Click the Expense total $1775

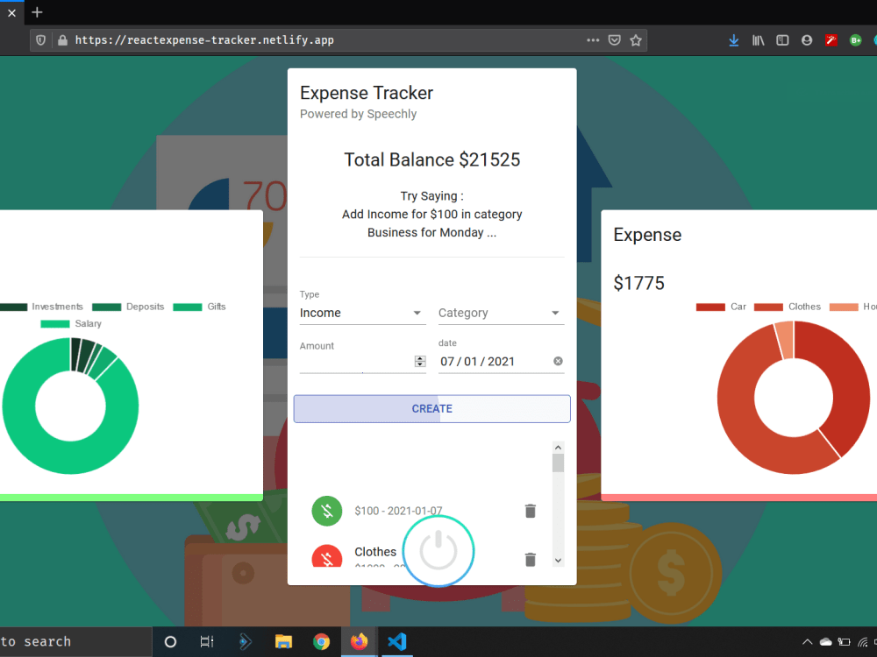pos(638,283)
